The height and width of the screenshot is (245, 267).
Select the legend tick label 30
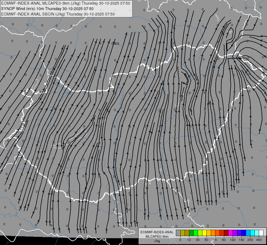click(x=198, y=240)
